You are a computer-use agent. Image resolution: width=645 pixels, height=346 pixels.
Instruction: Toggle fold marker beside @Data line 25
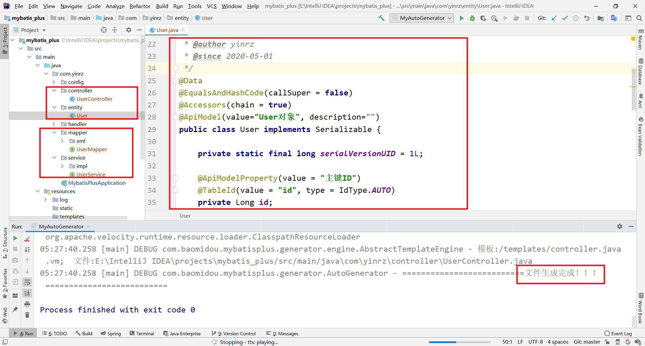point(175,81)
